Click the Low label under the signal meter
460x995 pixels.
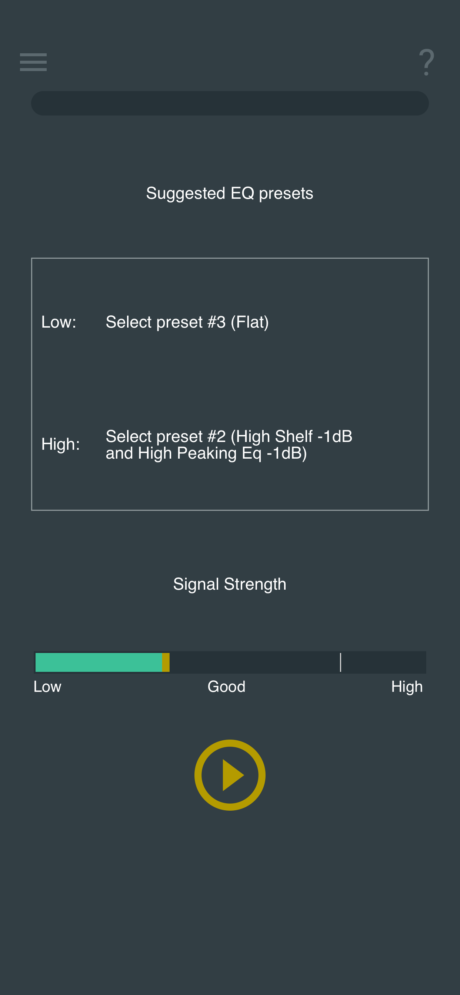47,686
